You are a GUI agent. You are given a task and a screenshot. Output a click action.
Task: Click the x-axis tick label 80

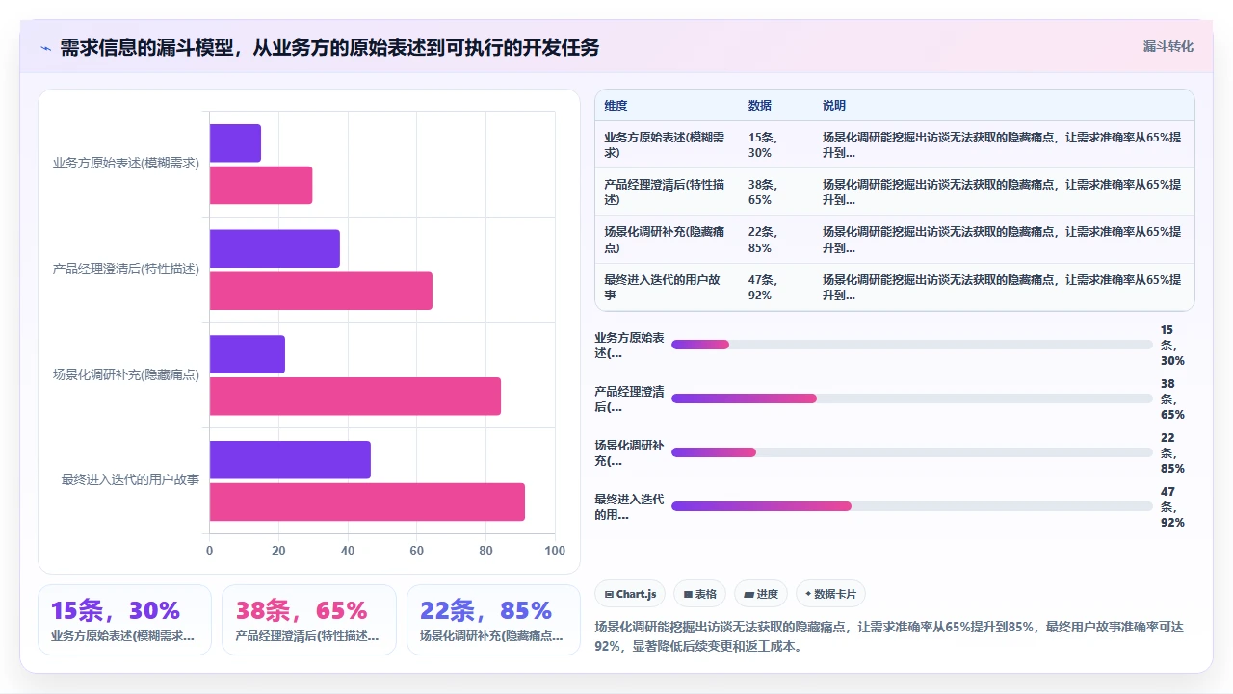[485, 552]
